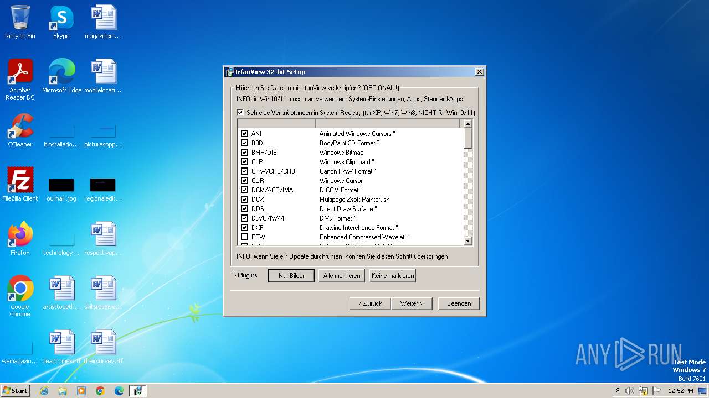This screenshot has height=398, width=709.
Task: Select the technology… desktop file
Action: point(61,244)
